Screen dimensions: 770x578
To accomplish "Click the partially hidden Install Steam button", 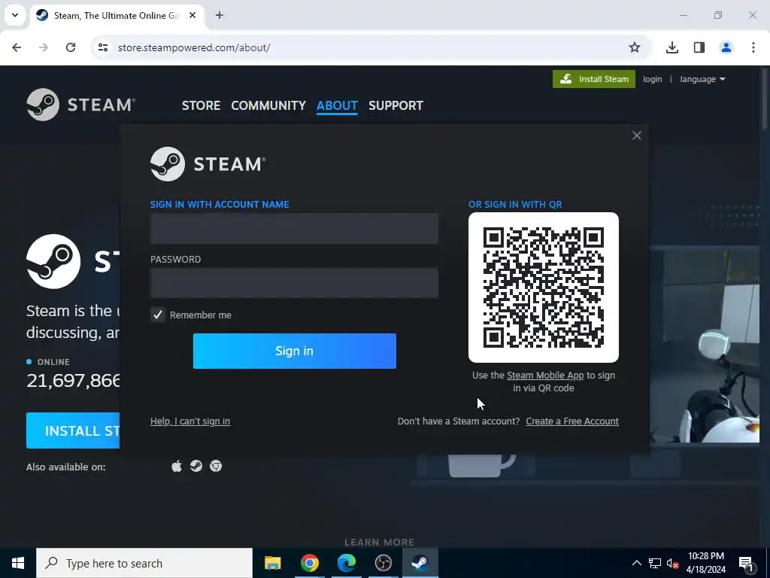I will click(x=73, y=430).
